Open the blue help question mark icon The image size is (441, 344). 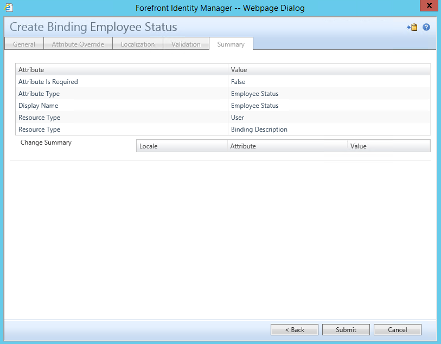426,27
